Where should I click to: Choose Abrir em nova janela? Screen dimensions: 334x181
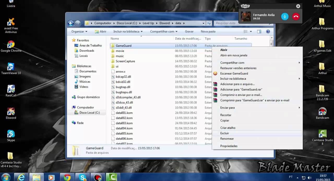(257, 55)
